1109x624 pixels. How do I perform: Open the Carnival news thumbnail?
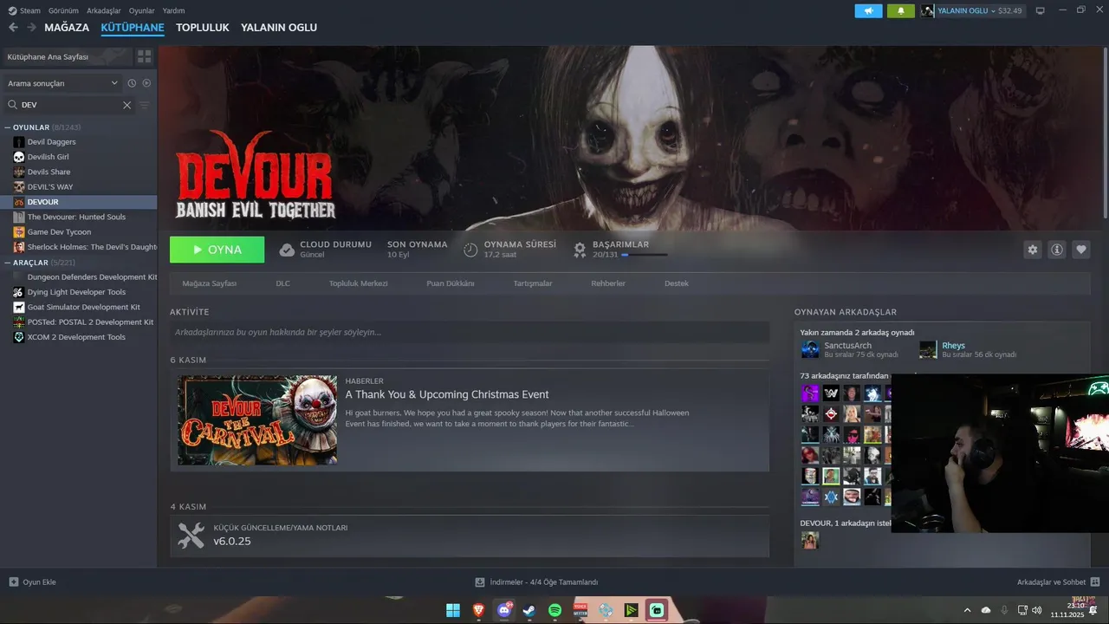coord(257,420)
